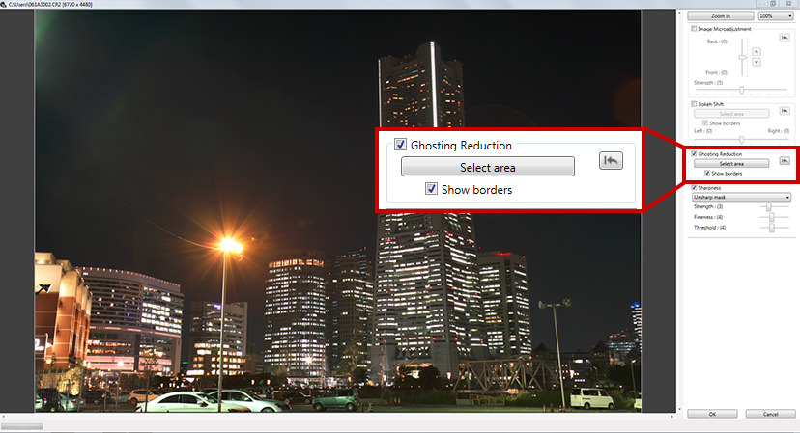Click Select area under Ghosting Reduction
This screenshot has height=433, width=800.
[x=731, y=163]
